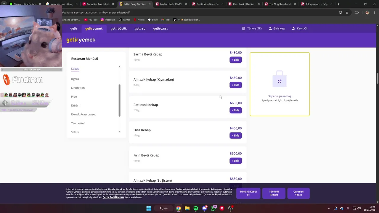Click the taskbar search box labeled Ara
This screenshot has height=213, width=379.
click(164, 208)
